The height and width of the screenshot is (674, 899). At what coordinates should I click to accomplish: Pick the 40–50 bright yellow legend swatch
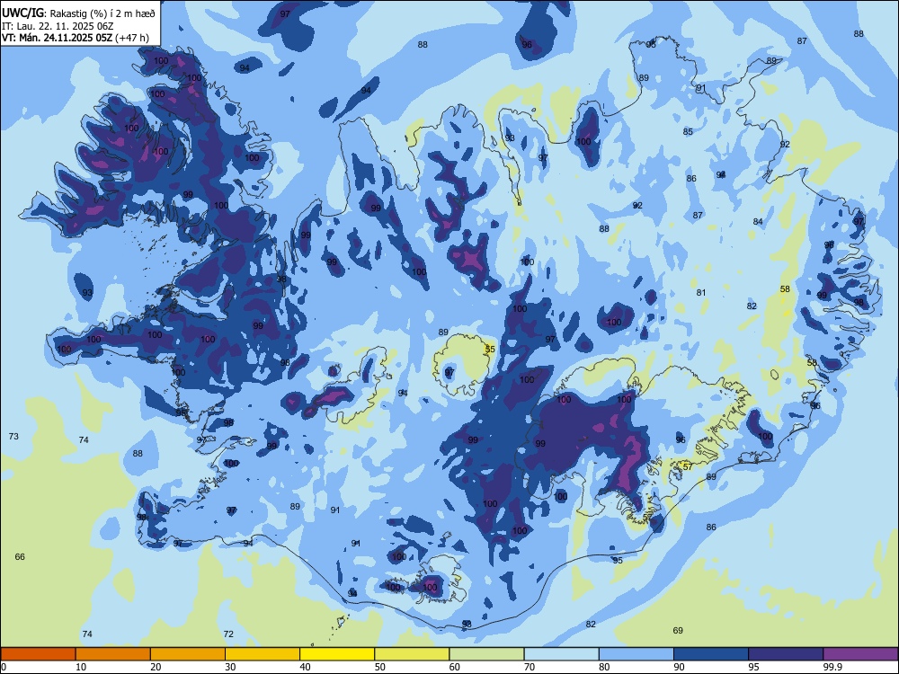337,654
